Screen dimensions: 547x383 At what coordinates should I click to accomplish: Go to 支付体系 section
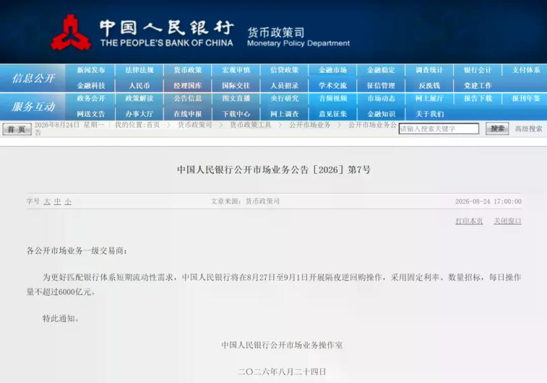[x=526, y=70]
